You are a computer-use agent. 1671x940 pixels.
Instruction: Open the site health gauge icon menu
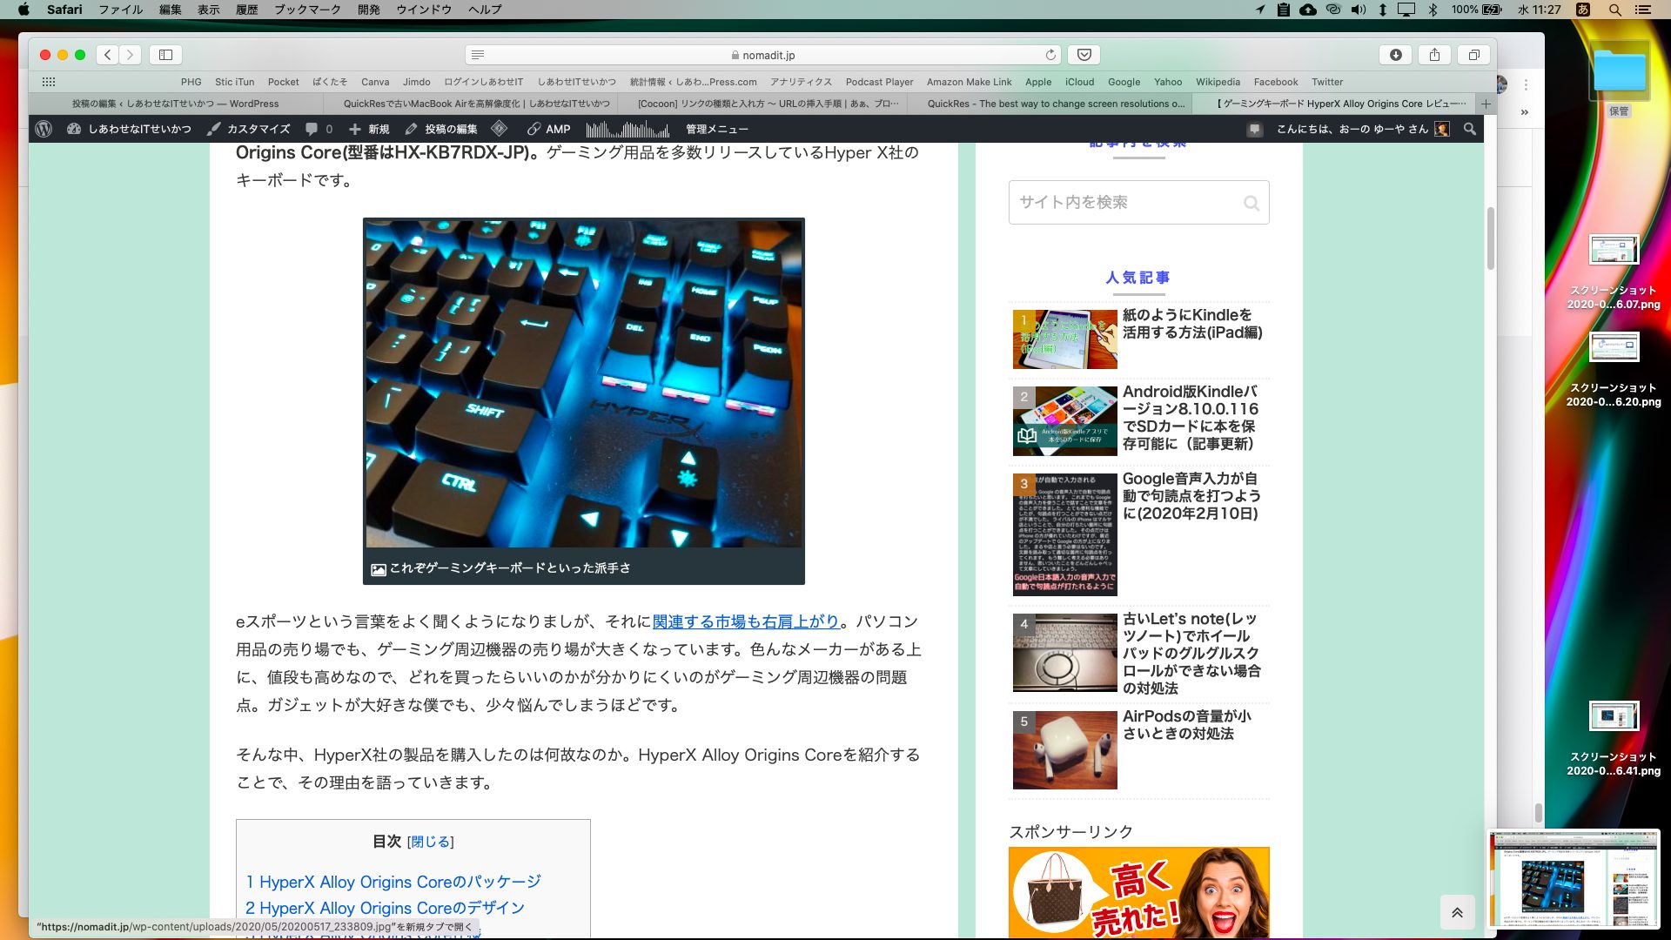coord(72,129)
